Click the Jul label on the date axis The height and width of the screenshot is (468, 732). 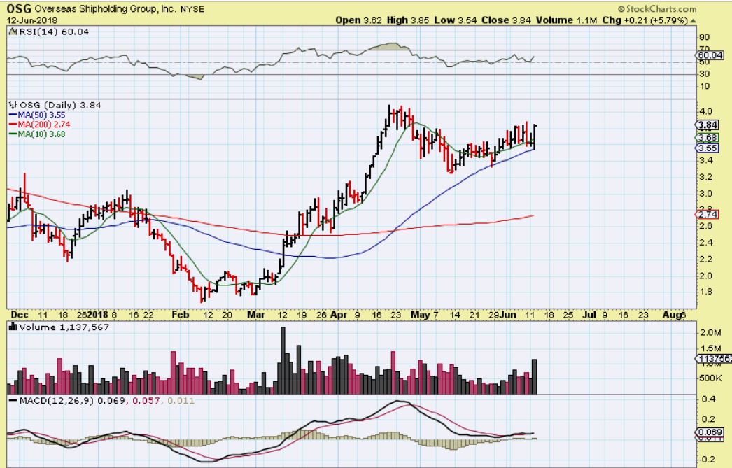coord(590,315)
